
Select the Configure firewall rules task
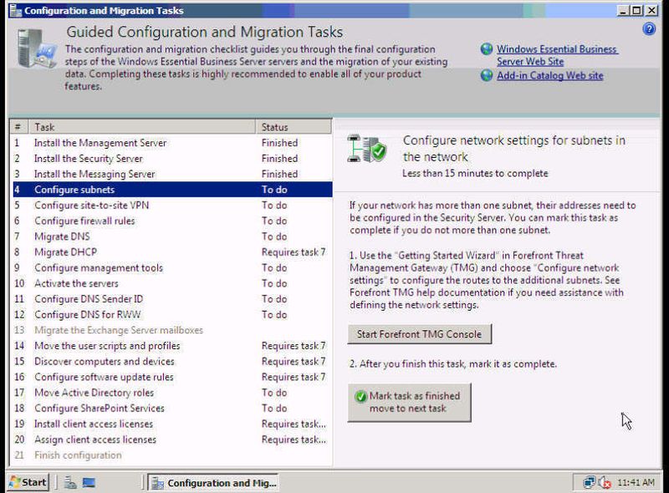coord(84,221)
